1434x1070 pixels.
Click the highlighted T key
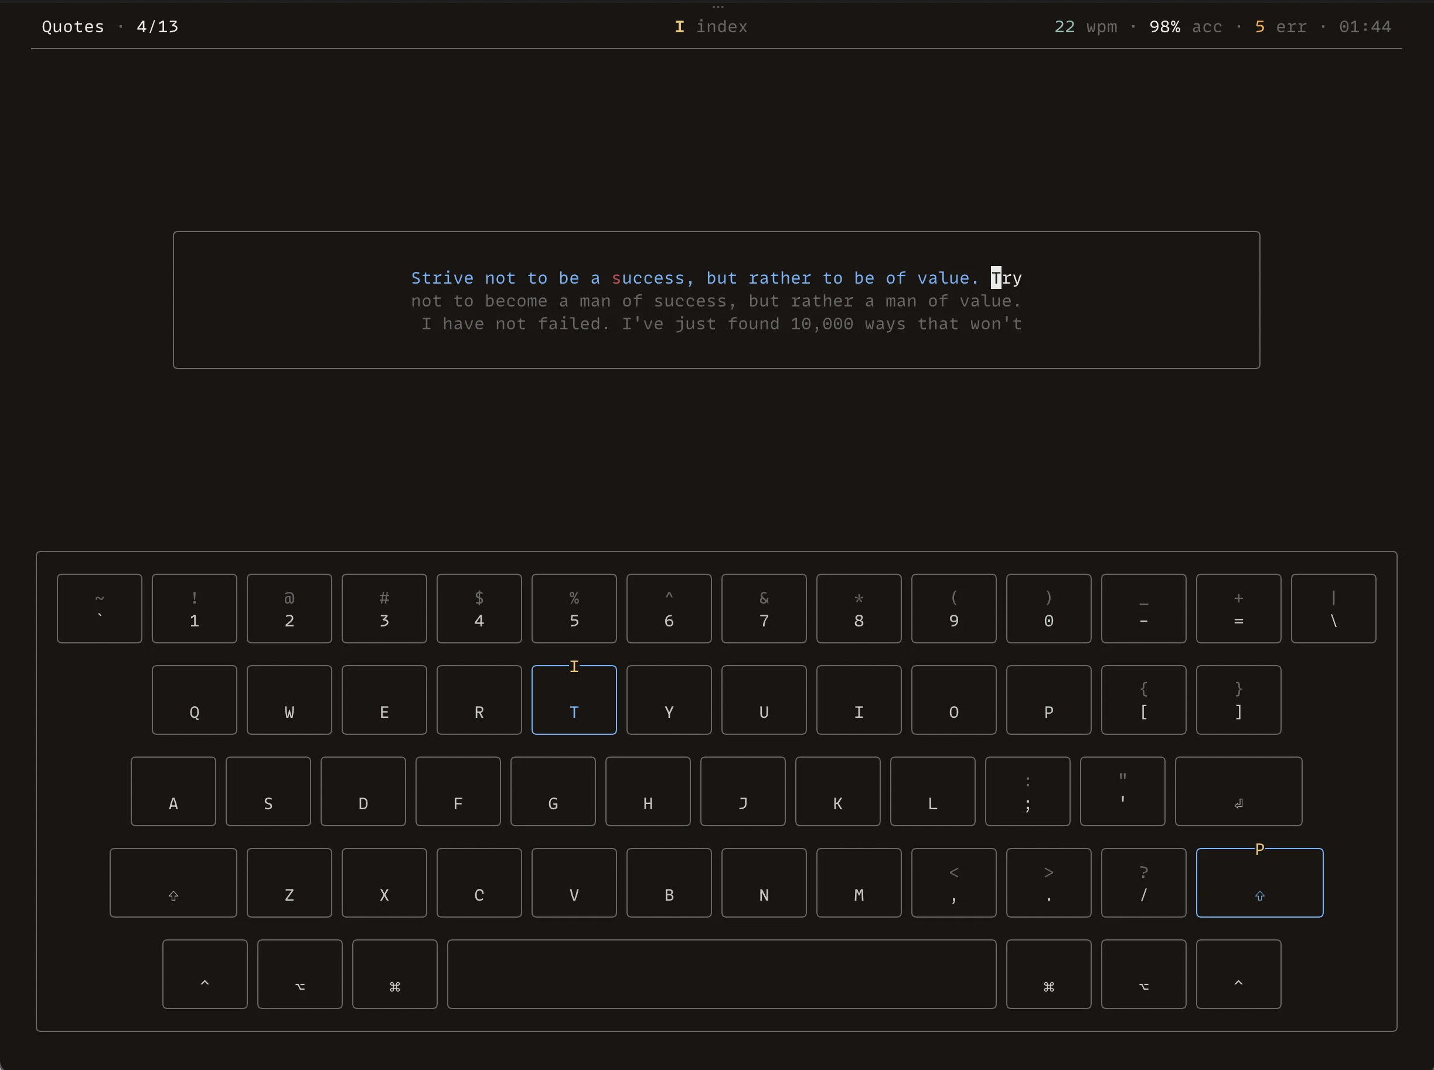click(574, 700)
